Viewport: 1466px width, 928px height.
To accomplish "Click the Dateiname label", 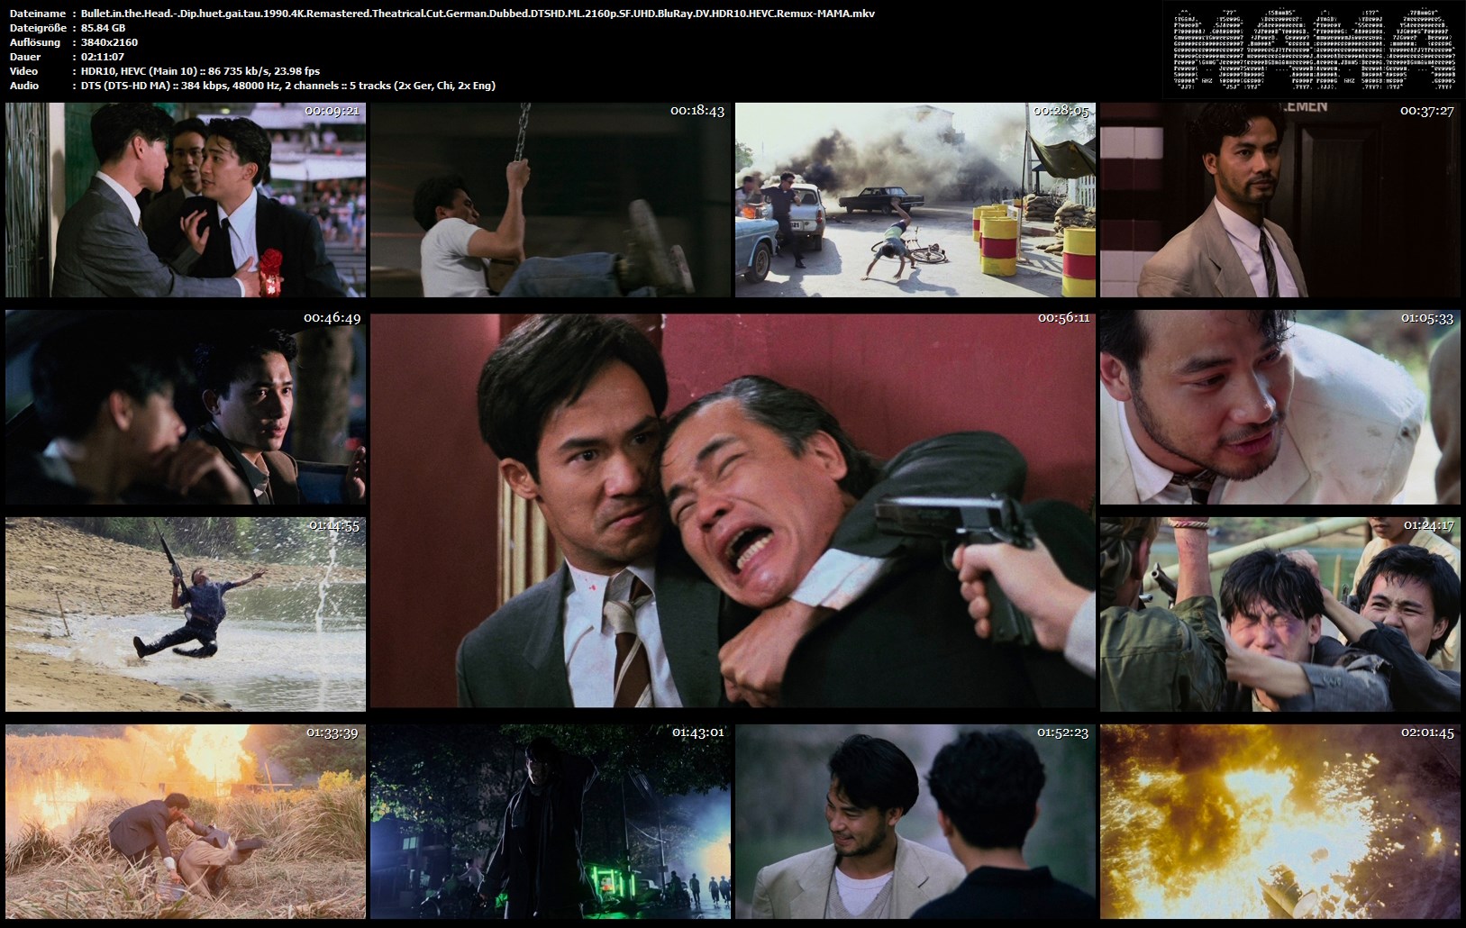I will [x=37, y=14].
